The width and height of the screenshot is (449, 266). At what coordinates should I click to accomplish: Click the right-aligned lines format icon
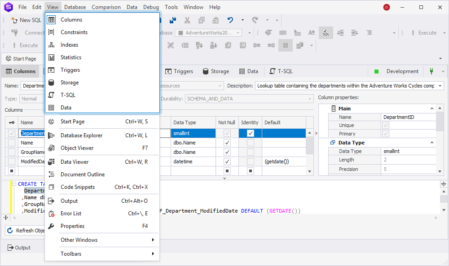coord(369,33)
